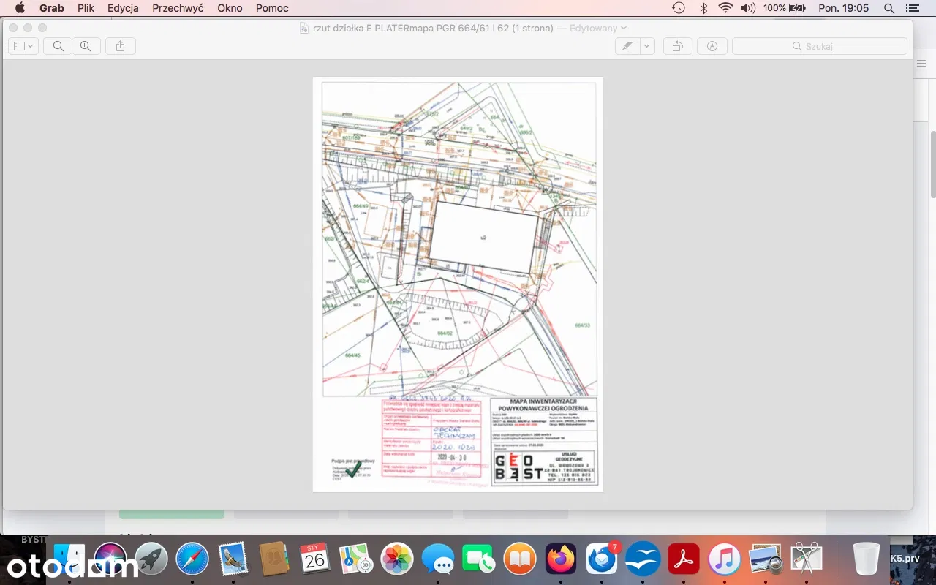
Task: Rotate the page with the rotate button
Action: click(678, 46)
